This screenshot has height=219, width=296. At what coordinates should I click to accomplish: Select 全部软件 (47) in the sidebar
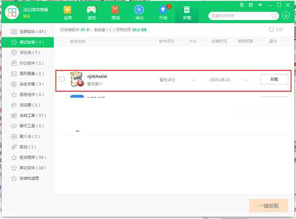[x=28, y=31]
